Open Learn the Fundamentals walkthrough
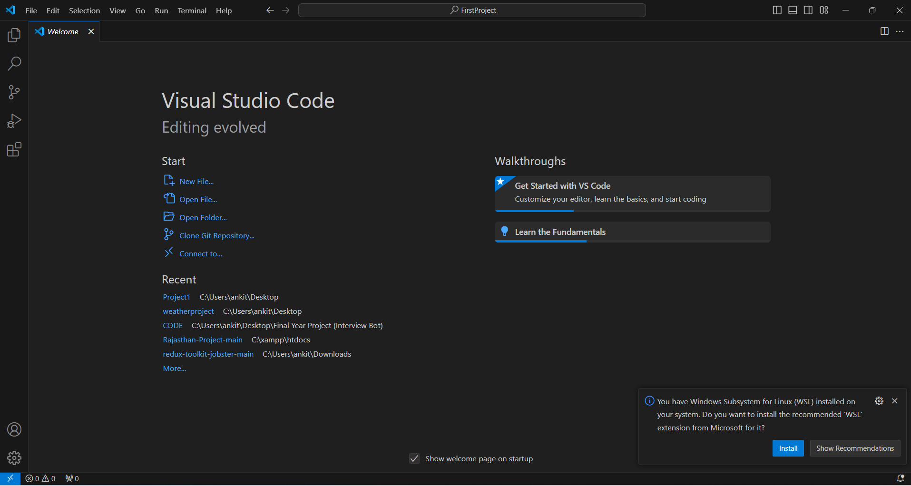 (x=632, y=232)
